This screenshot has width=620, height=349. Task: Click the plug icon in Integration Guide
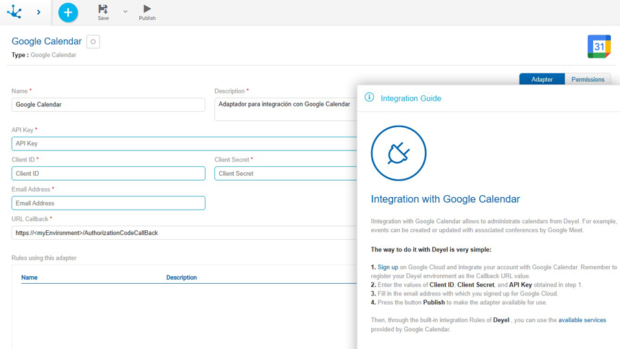pyautogui.click(x=399, y=153)
